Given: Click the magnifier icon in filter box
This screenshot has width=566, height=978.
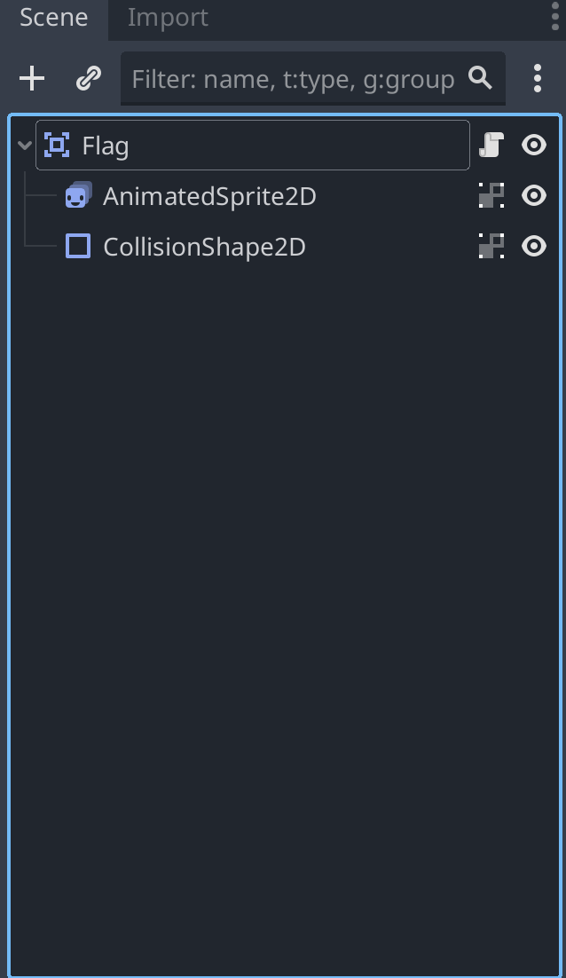Looking at the screenshot, I should (x=480, y=78).
